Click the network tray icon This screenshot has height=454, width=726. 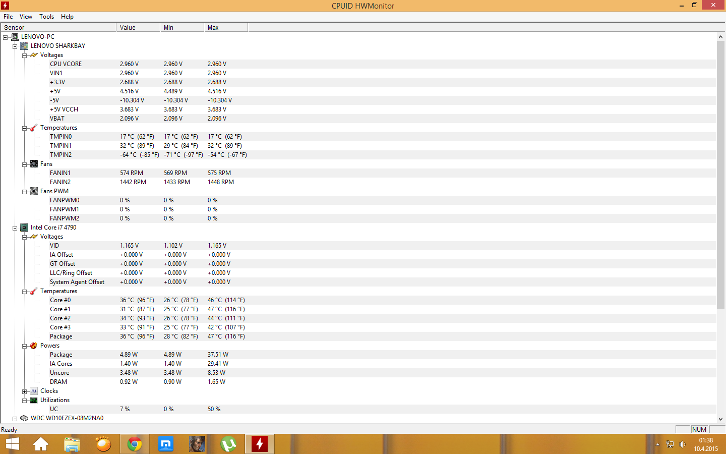(x=670, y=444)
